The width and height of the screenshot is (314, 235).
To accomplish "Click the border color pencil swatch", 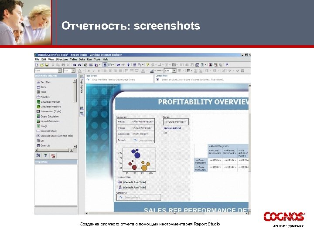I will (x=152, y=71).
